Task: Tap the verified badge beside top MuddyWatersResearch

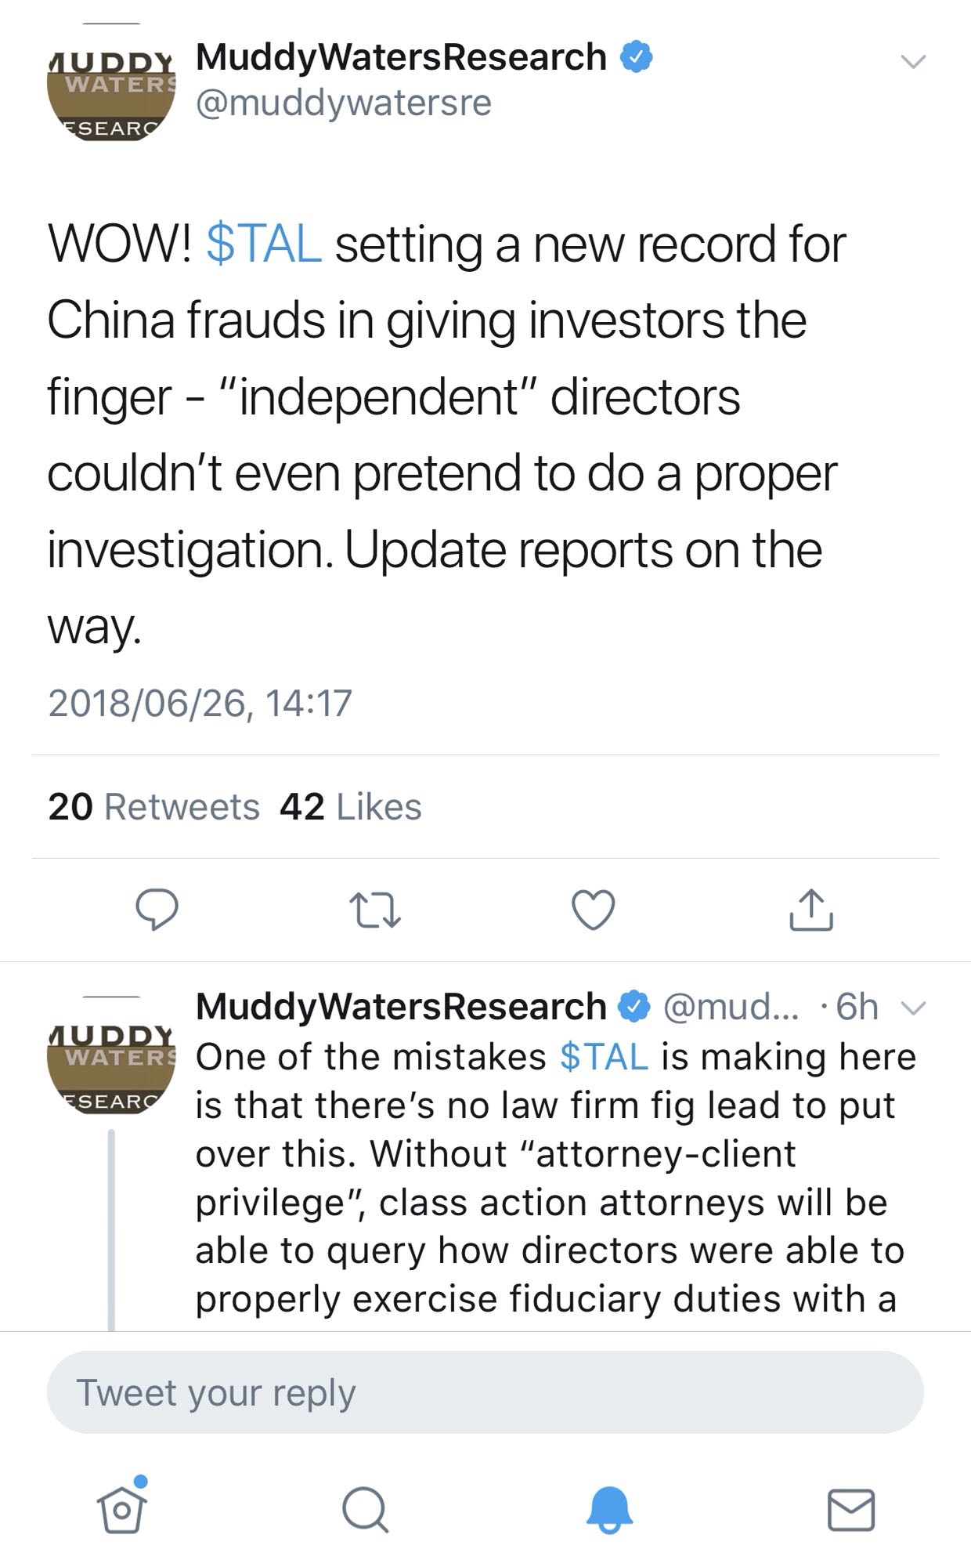Action: pos(637,58)
